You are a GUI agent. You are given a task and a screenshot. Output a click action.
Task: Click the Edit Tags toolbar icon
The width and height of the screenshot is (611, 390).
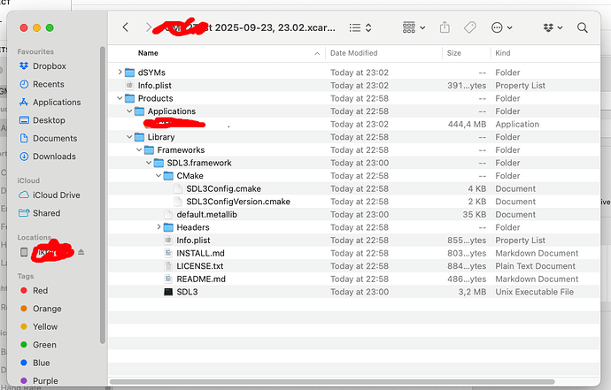470,27
